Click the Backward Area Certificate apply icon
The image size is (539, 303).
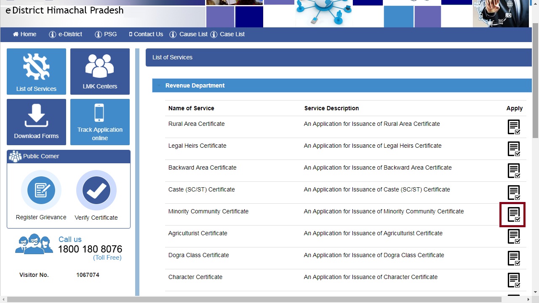[513, 170]
